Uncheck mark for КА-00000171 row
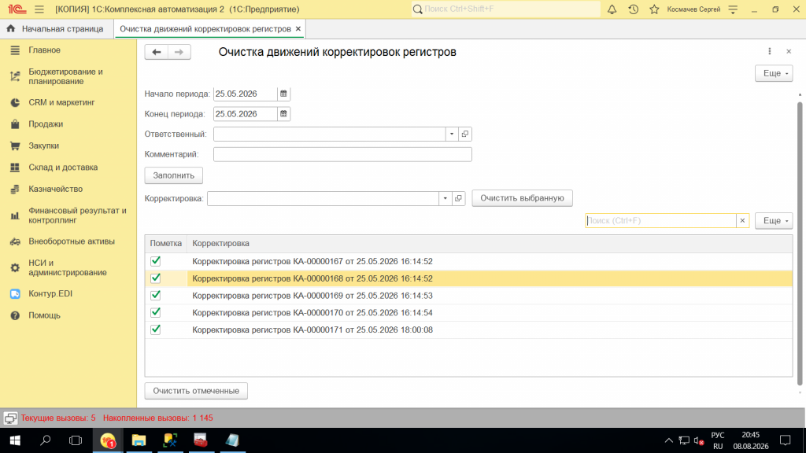Viewport: 806px width, 453px height. (x=155, y=330)
